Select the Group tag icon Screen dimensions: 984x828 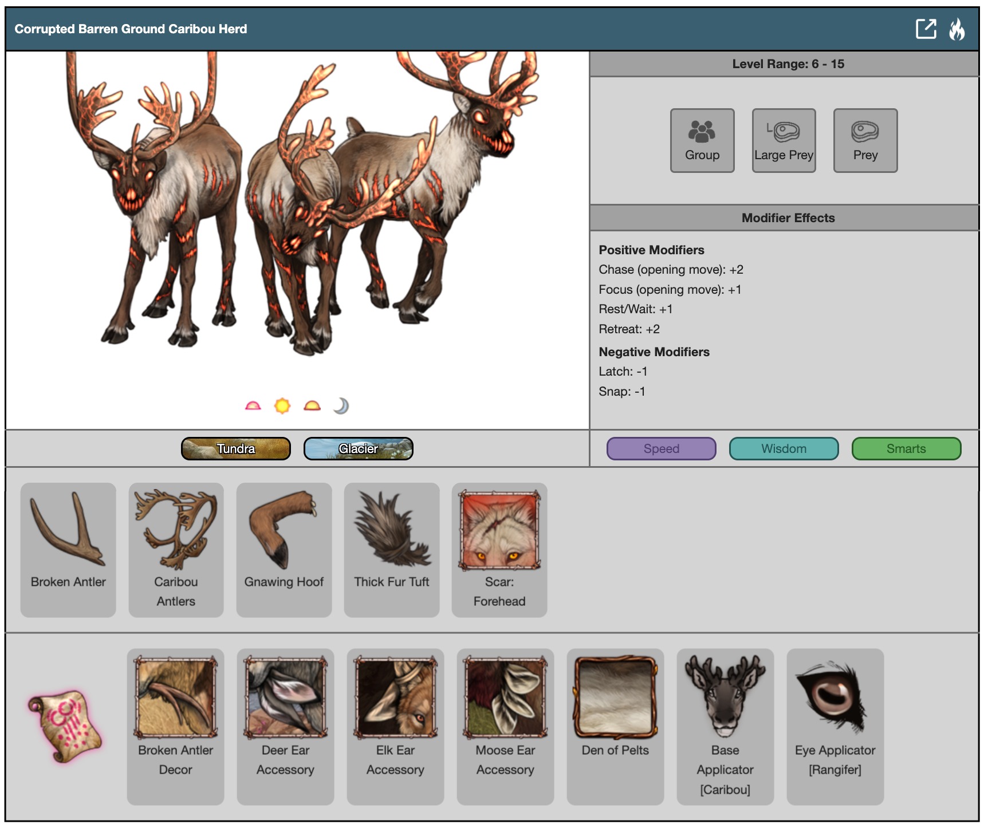(x=702, y=140)
